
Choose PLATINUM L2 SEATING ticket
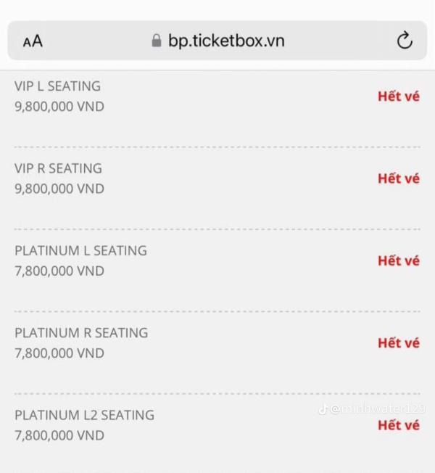point(84,415)
